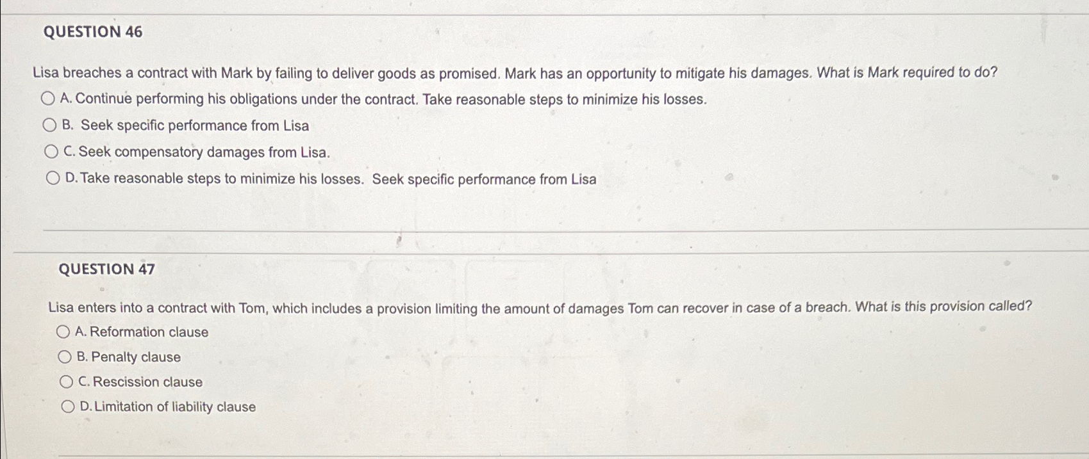Click the label 'B. Penalty clause'
1089x459 pixels.
pos(128,357)
